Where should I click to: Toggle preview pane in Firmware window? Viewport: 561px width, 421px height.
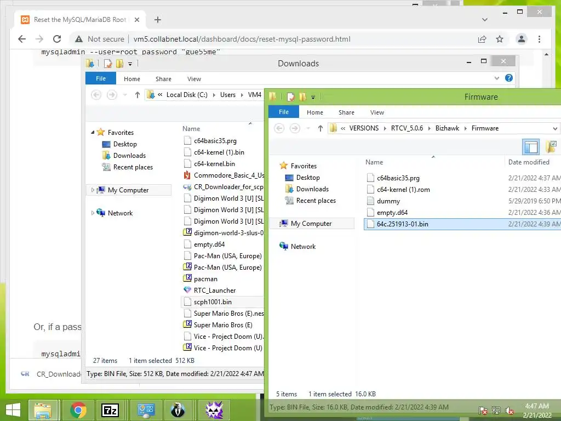[531, 147]
